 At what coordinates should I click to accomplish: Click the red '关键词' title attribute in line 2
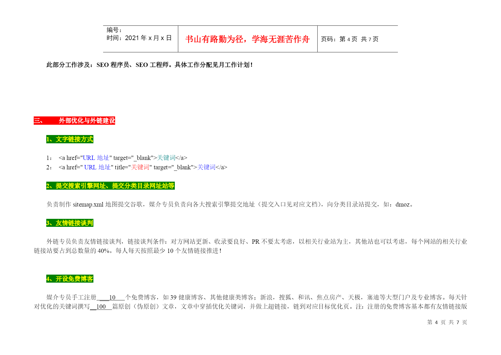140,167
